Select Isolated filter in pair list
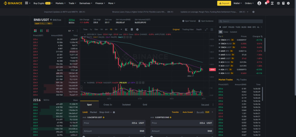 click(x=233, y=32)
